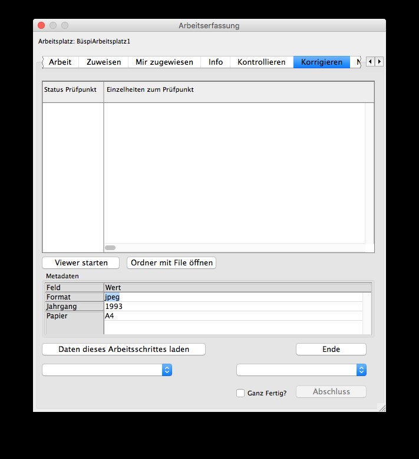The height and width of the screenshot is (459, 419).
Task: Select the jpeg Format value cell
Action: 233,297
